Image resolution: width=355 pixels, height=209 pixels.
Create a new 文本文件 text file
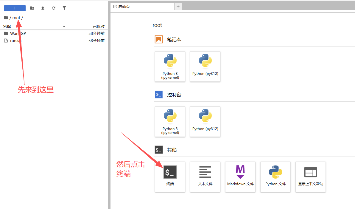pyautogui.click(x=205, y=177)
